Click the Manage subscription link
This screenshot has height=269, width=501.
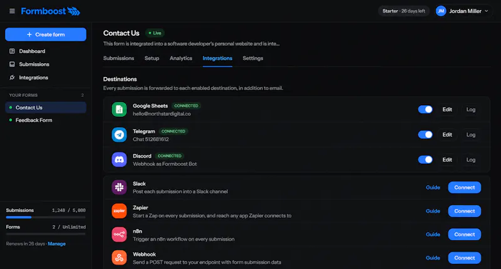tap(56, 244)
